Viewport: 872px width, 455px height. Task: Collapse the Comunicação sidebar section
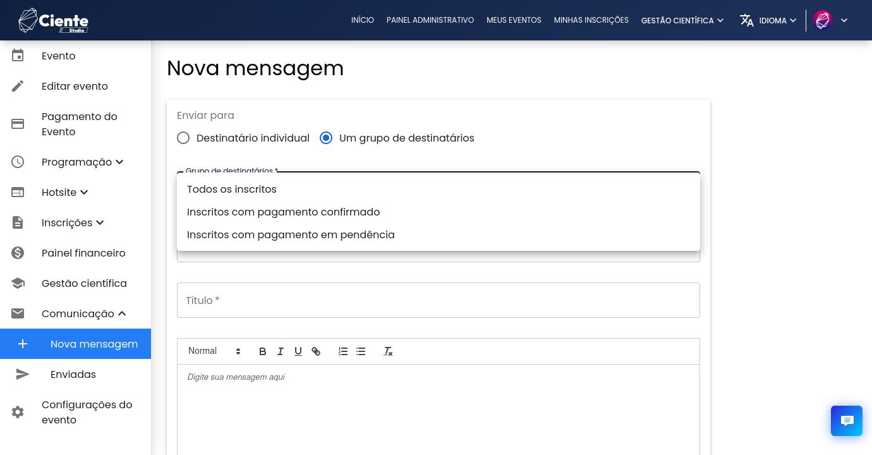83,314
